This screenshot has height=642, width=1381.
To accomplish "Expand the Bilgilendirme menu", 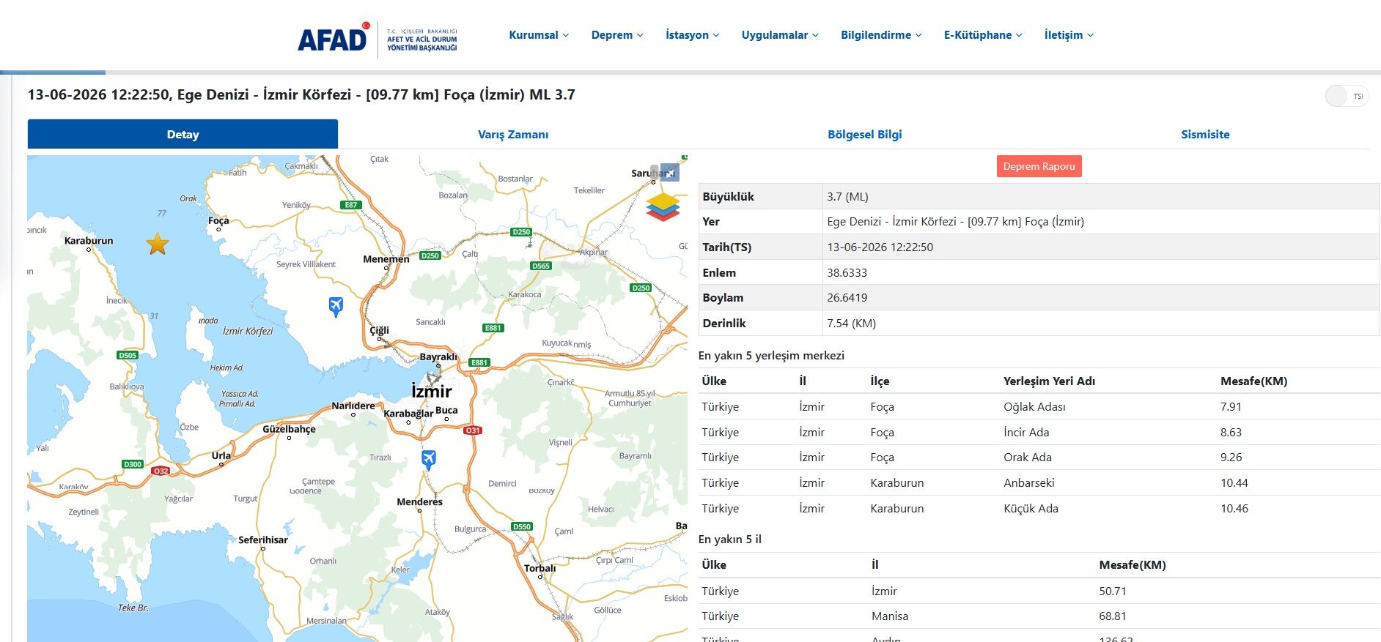I will pyautogui.click(x=881, y=35).
